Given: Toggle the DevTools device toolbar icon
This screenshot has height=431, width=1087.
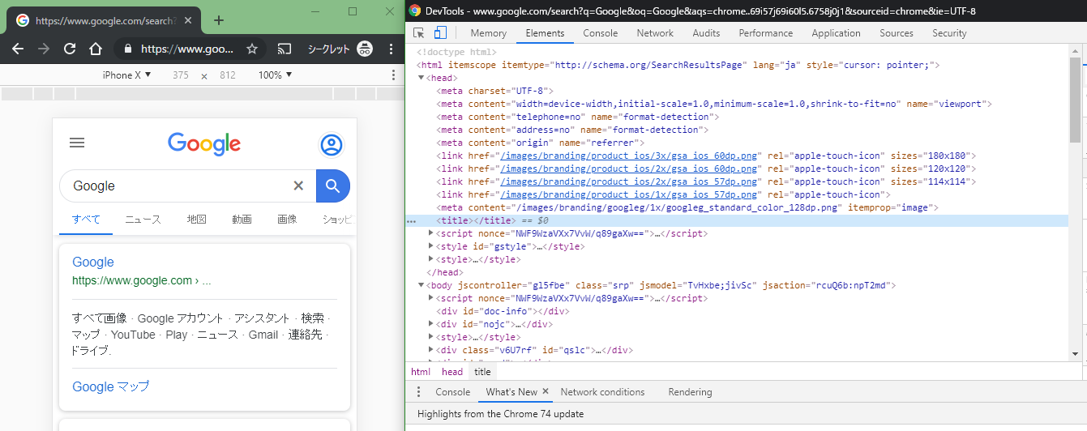Looking at the screenshot, I should point(440,33).
